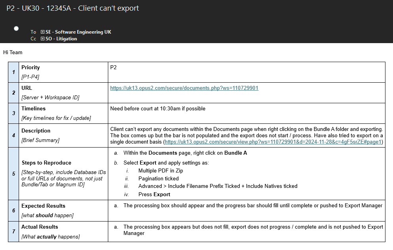Click the email subject line title
Image resolution: width=393 pixels, height=250 pixels.
pos(73,8)
